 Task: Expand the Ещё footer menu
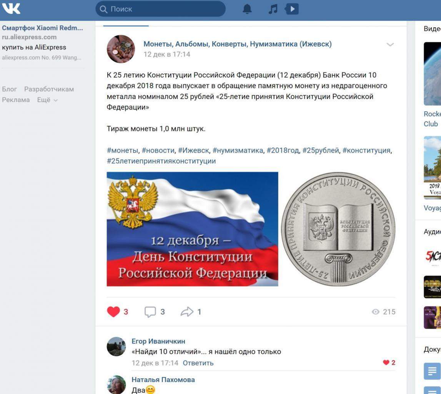[47, 100]
